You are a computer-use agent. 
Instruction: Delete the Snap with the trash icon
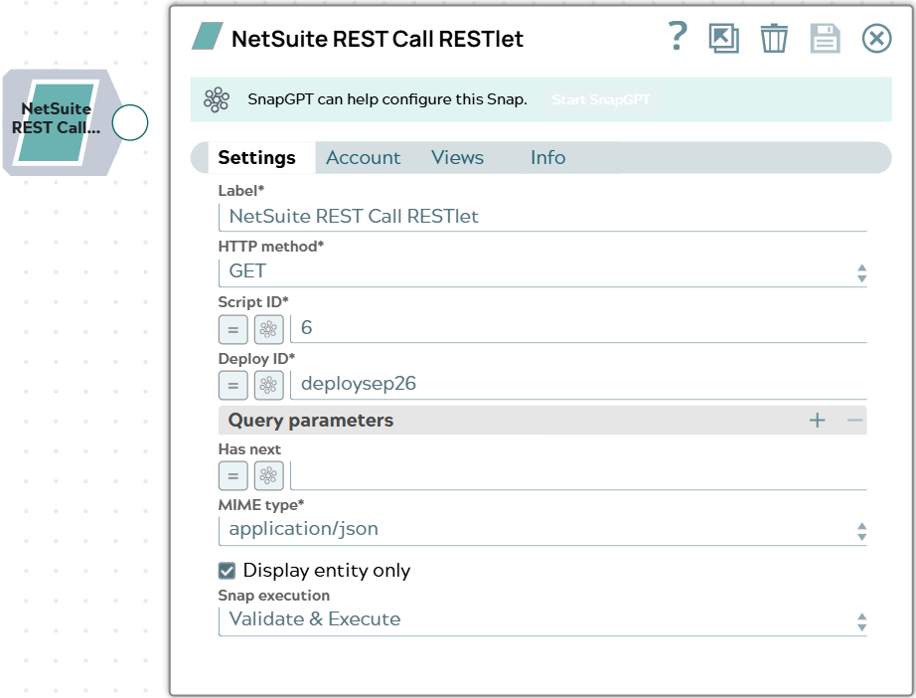774,39
